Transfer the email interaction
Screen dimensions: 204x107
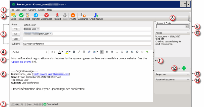(36, 16)
